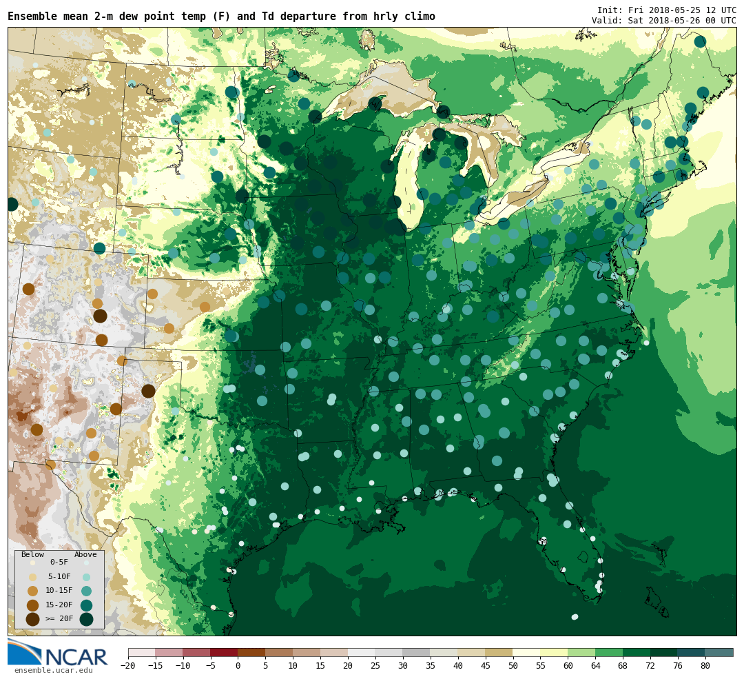Pick the 0 to 5 brown colorbar swatch
This screenshot has height=679, width=744.
click(252, 652)
